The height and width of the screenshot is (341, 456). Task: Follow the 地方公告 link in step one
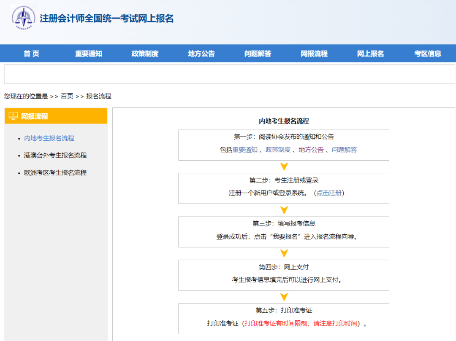coord(311,150)
